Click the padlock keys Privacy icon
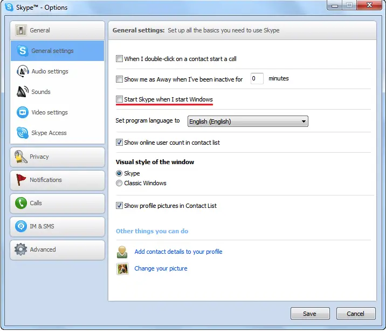 [20, 157]
